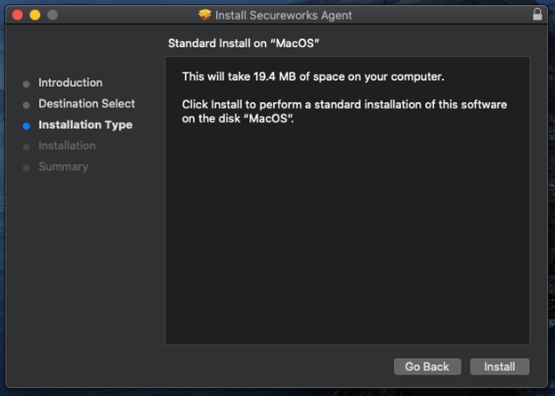
Task: Click the Standard Install on MacOS heading
Action: 244,44
